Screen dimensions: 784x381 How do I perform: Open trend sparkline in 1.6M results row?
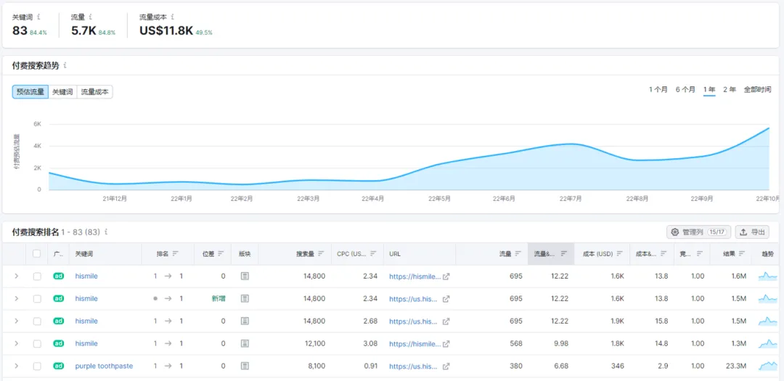coord(768,276)
